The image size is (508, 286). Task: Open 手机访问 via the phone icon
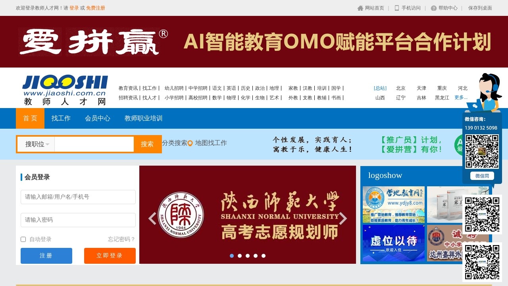click(x=396, y=8)
